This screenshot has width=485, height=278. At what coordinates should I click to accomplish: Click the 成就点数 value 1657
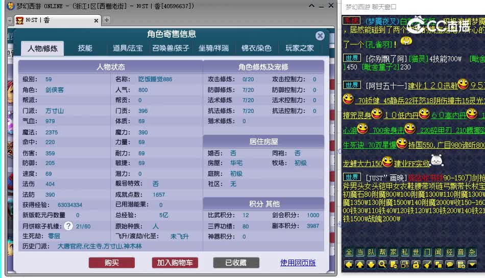point(159,194)
